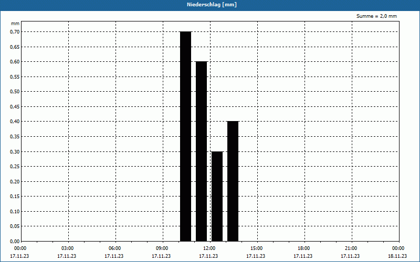
Task: Select the 0,55 y-axis value
Action: point(15,77)
